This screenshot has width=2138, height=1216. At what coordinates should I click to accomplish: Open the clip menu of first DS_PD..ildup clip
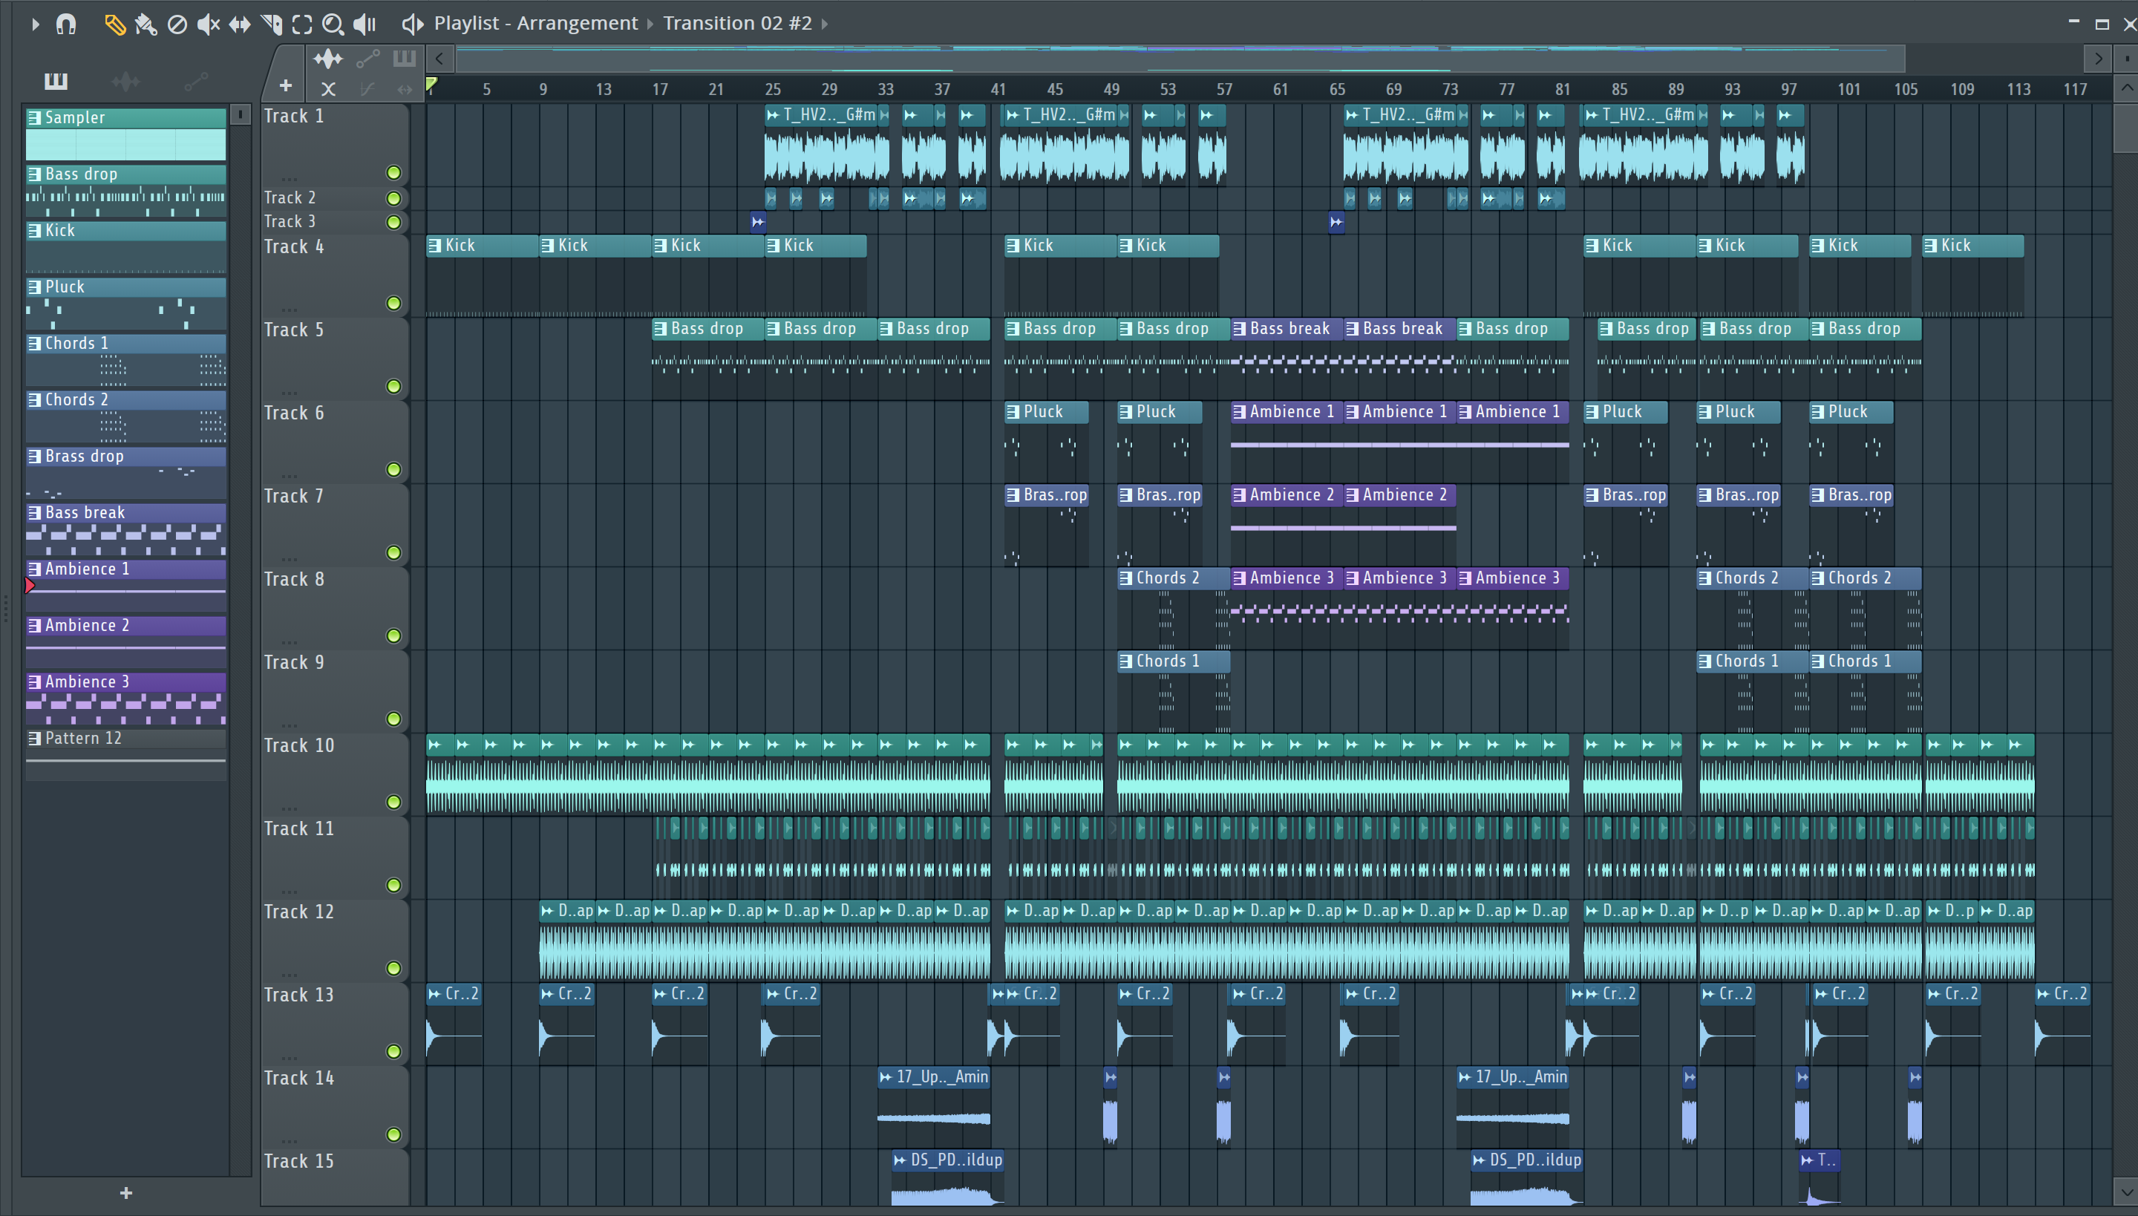tap(900, 1160)
